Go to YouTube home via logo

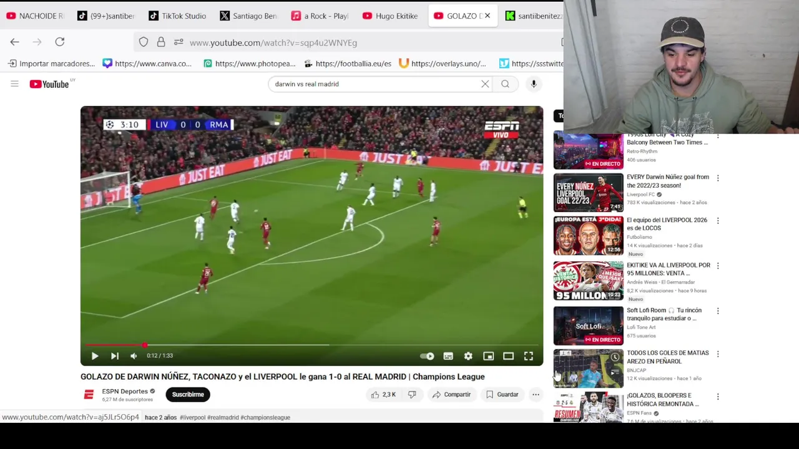click(x=49, y=84)
